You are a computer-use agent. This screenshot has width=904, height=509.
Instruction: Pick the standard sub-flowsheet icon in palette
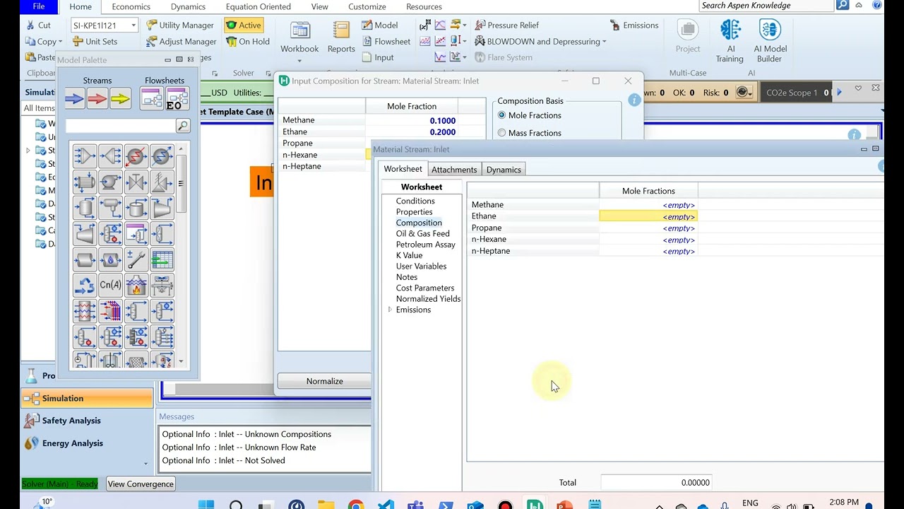(152, 99)
